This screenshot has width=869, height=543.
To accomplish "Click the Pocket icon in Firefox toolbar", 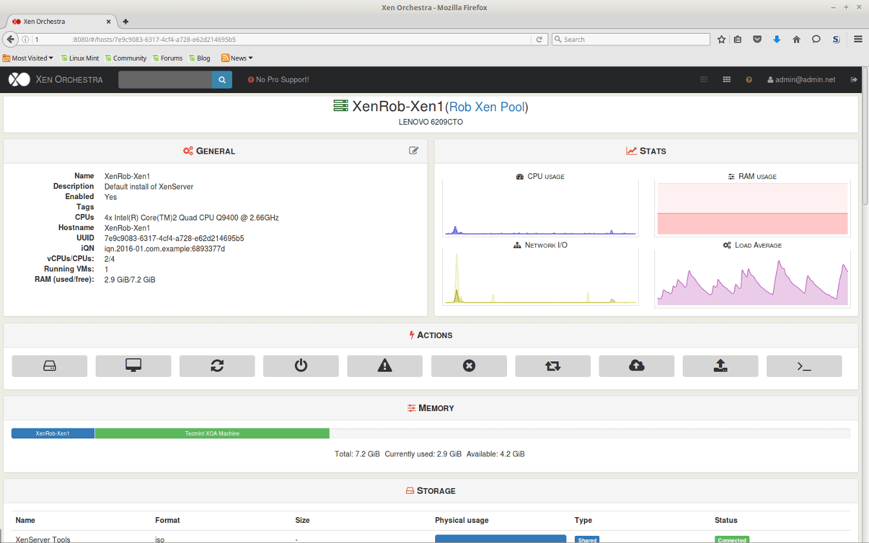I will 757,39.
